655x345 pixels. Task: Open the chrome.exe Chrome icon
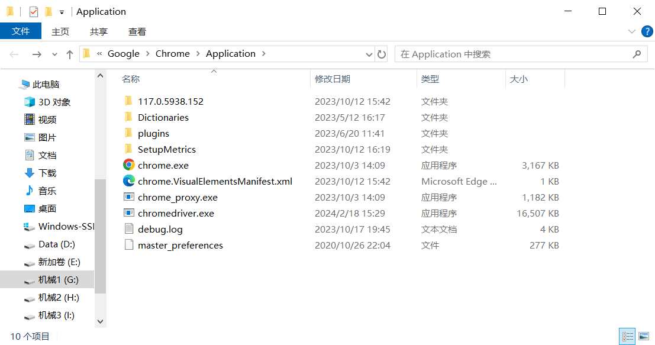click(128, 165)
